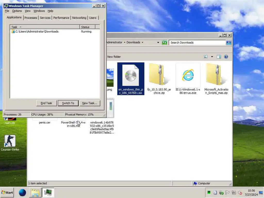The image size is (264, 198).
Task: Click the Physical Memory: 15% status entry
Action: [79, 114]
